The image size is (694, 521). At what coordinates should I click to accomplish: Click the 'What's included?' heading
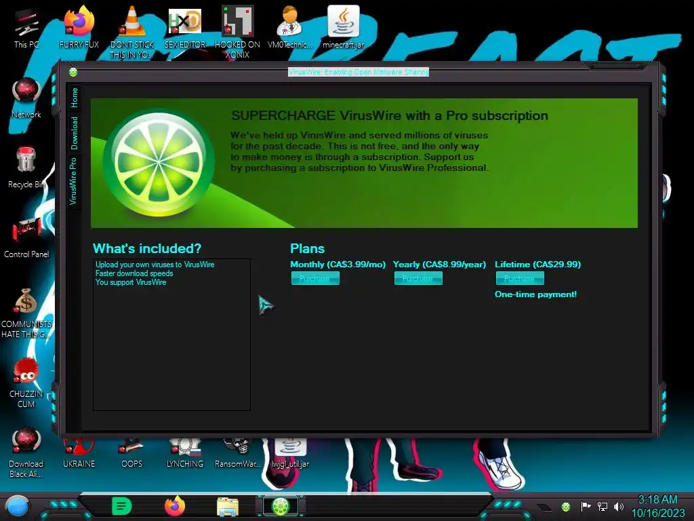pyautogui.click(x=147, y=248)
